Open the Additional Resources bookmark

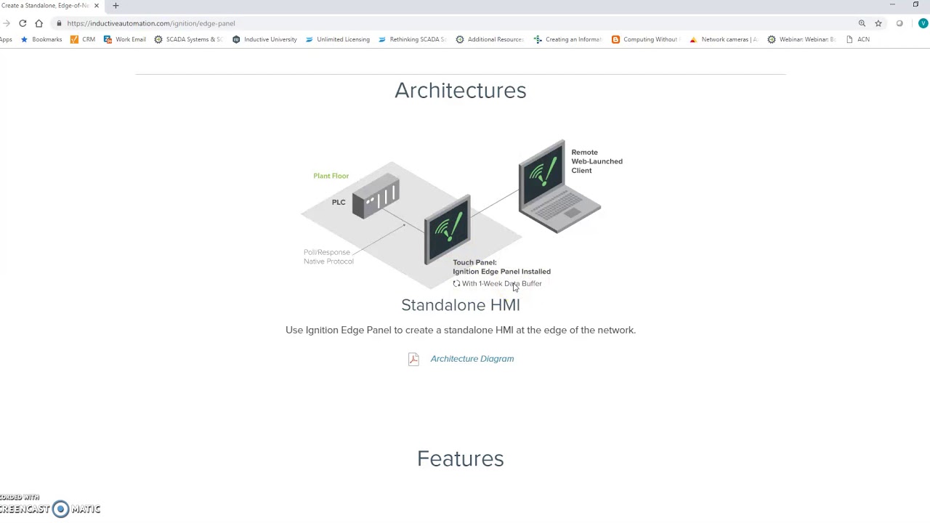pyautogui.click(x=490, y=39)
